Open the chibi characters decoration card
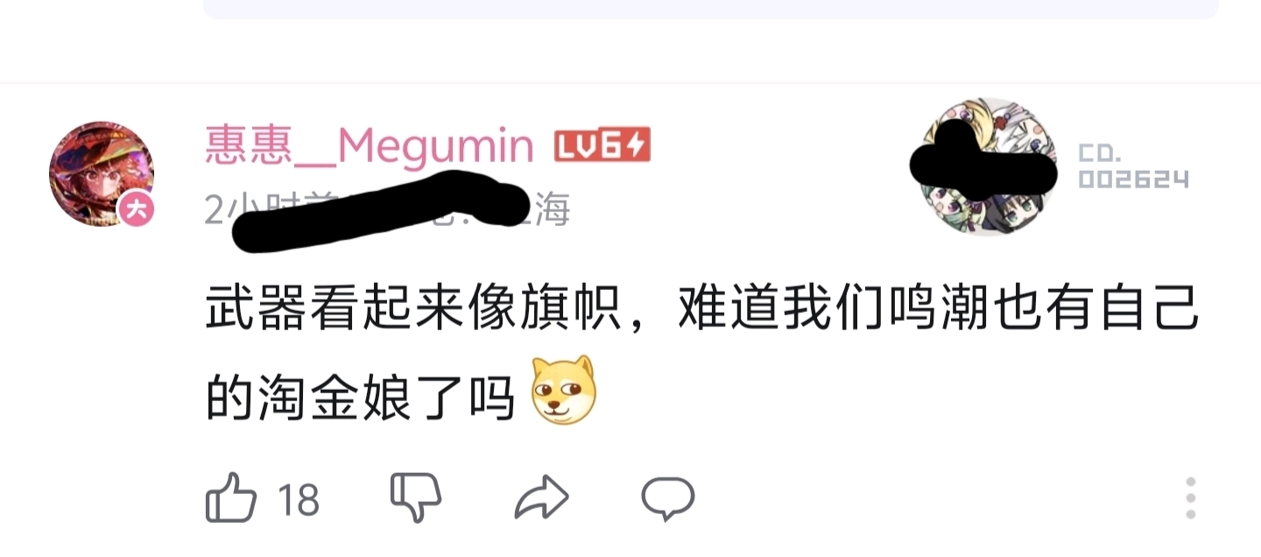 (x=990, y=166)
